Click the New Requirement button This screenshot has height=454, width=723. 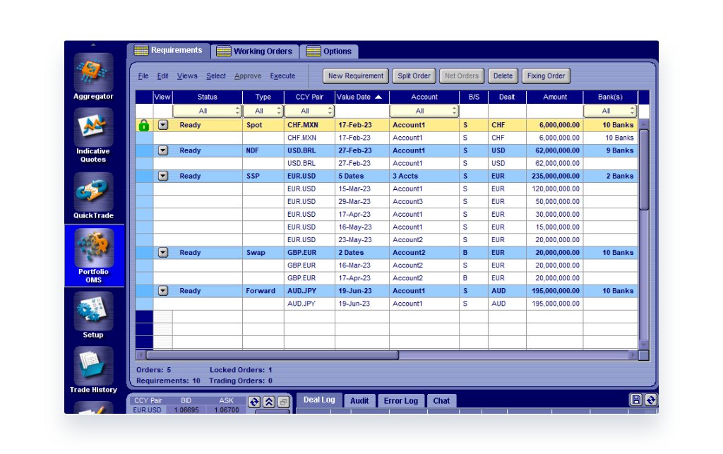coord(356,76)
